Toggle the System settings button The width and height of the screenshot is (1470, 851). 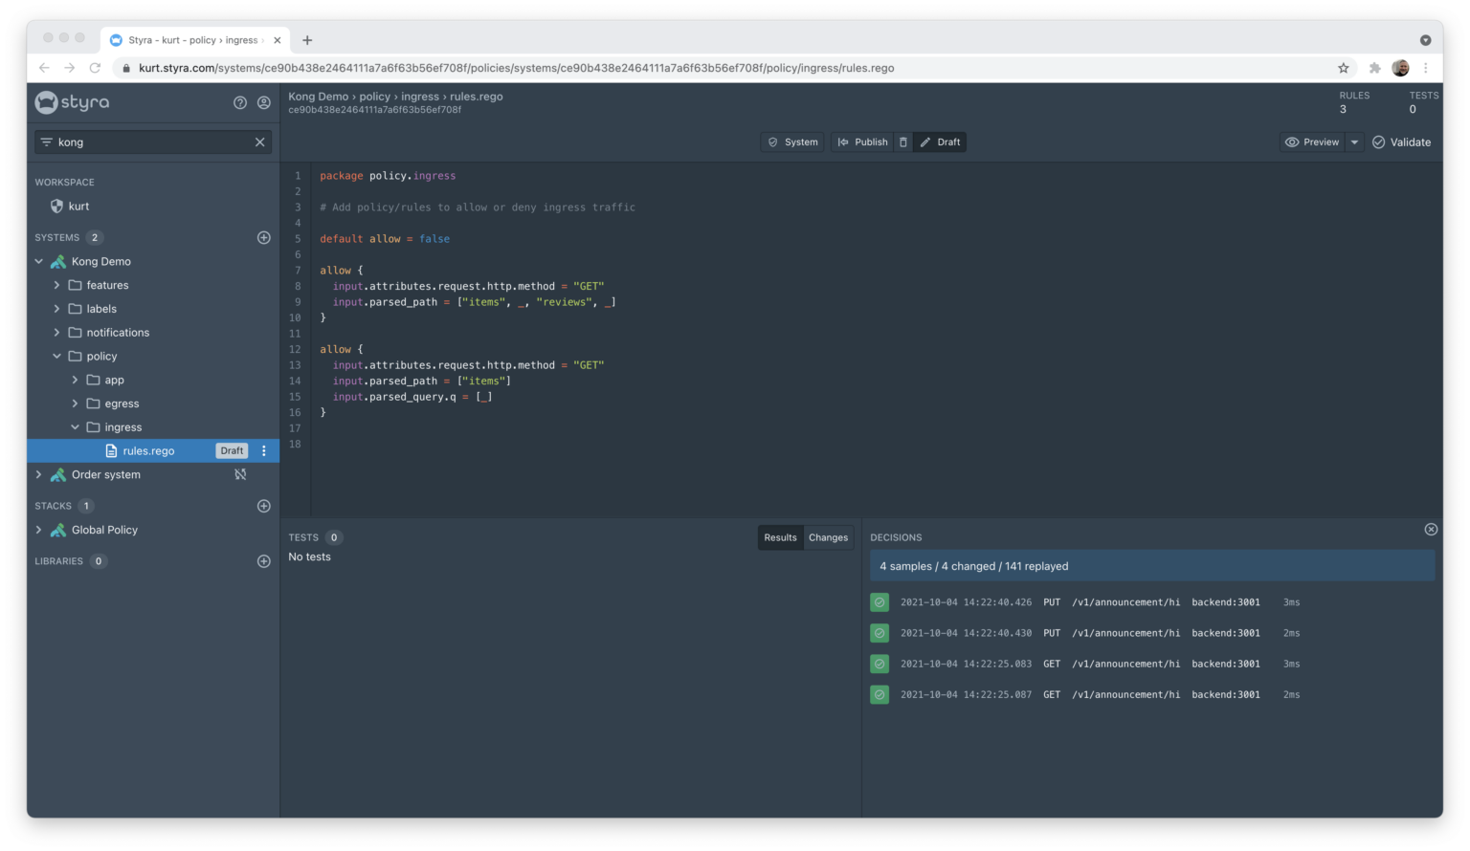791,142
